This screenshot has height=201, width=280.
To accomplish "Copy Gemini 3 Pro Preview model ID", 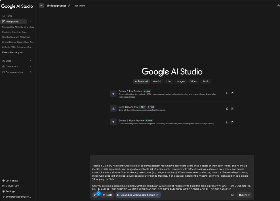I will 227,93.
